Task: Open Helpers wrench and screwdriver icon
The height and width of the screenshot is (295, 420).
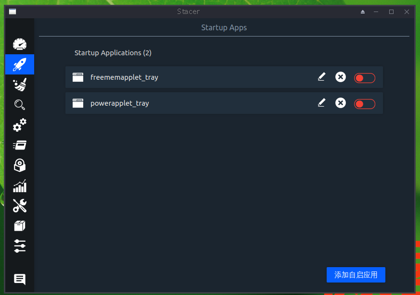Action: [20, 206]
